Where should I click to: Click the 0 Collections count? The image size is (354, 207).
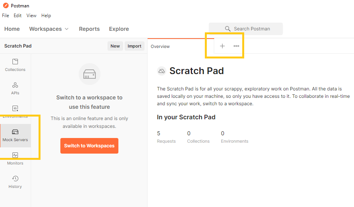click(198, 137)
